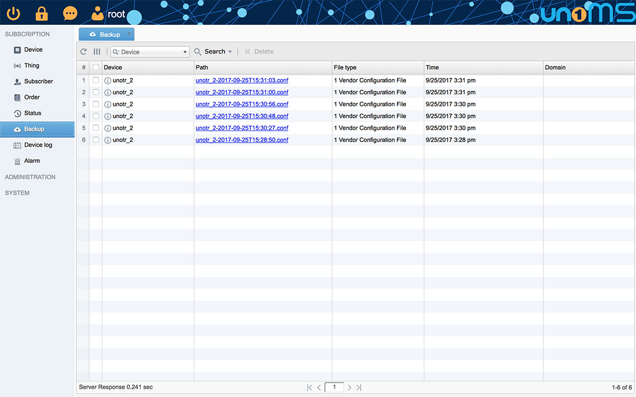Open the chat messages bubble icon
The image size is (636, 397).
pyautogui.click(x=71, y=13)
